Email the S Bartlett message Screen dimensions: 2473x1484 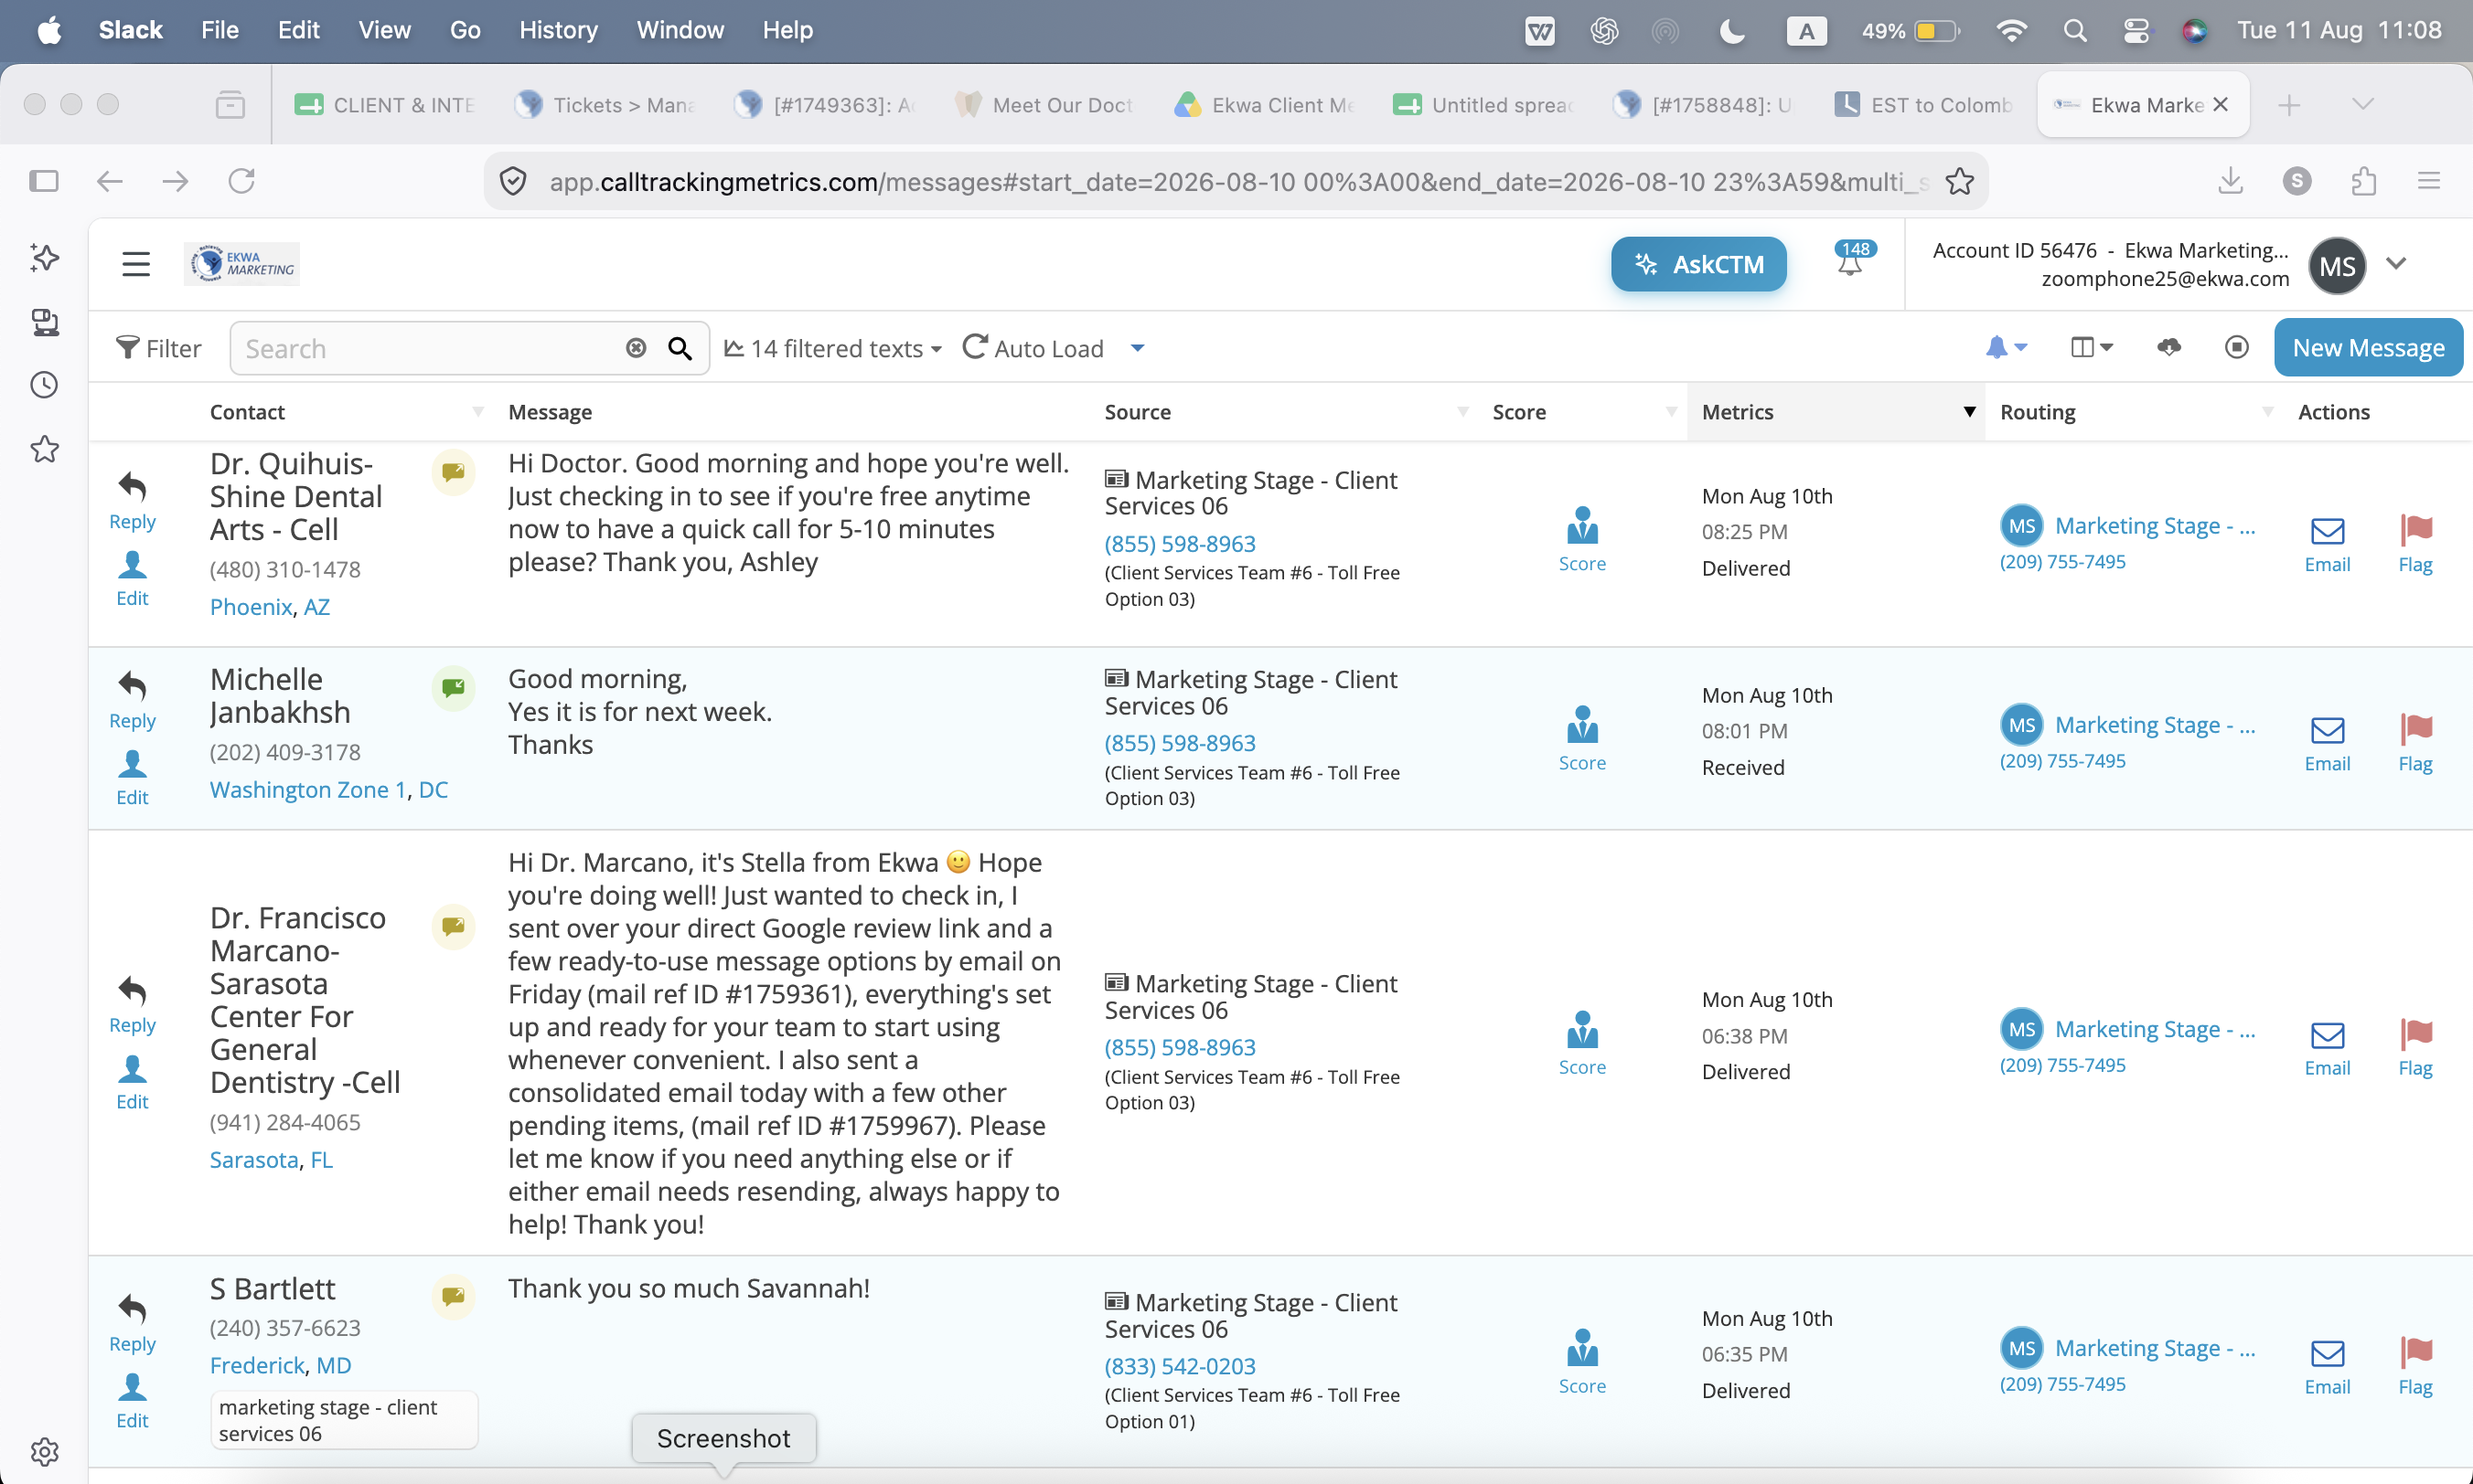pyautogui.click(x=2327, y=1367)
